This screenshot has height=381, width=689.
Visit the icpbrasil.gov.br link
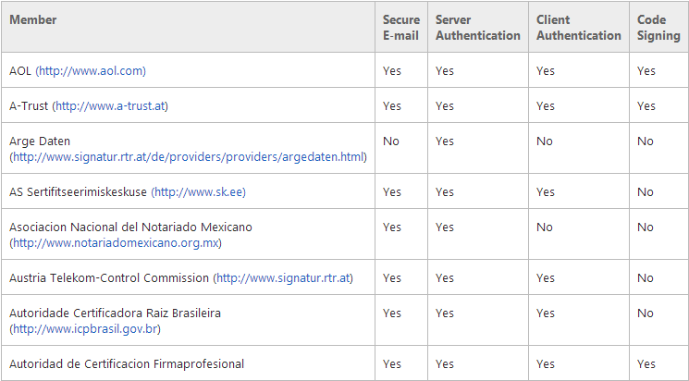[85, 329]
